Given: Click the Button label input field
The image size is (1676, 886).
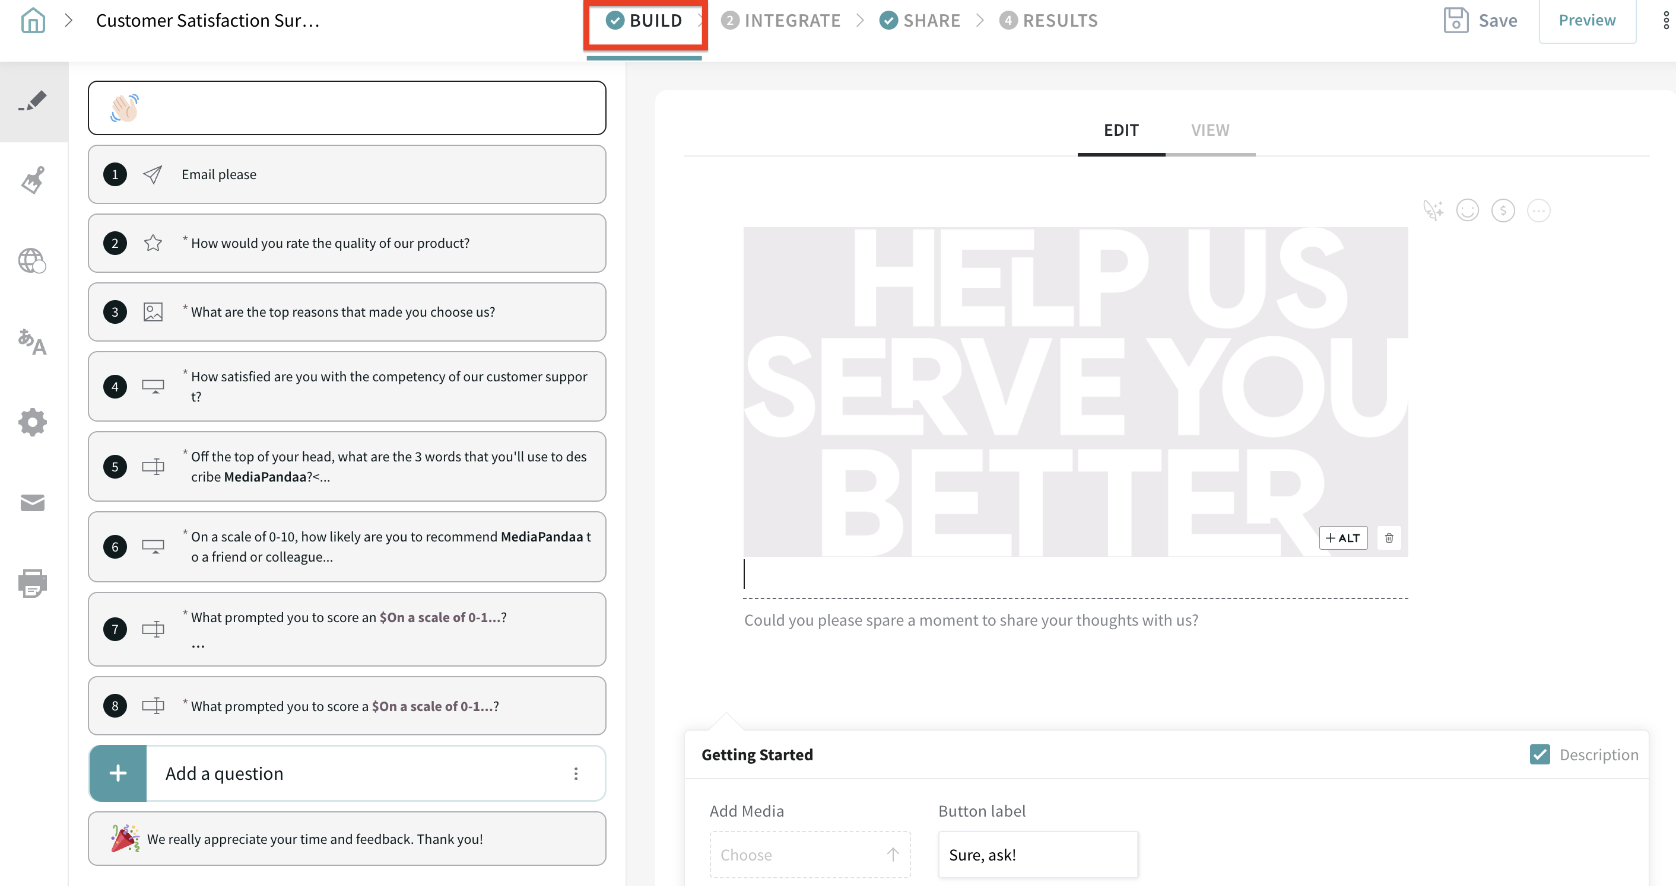Looking at the screenshot, I should pyautogui.click(x=1038, y=855).
